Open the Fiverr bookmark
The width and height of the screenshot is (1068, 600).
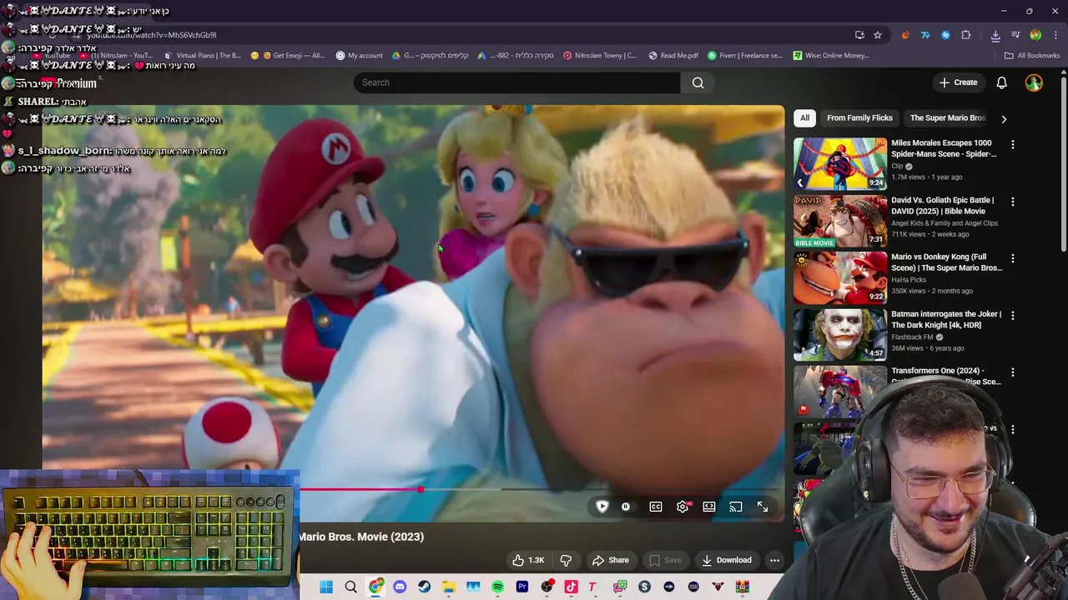click(744, 56)
